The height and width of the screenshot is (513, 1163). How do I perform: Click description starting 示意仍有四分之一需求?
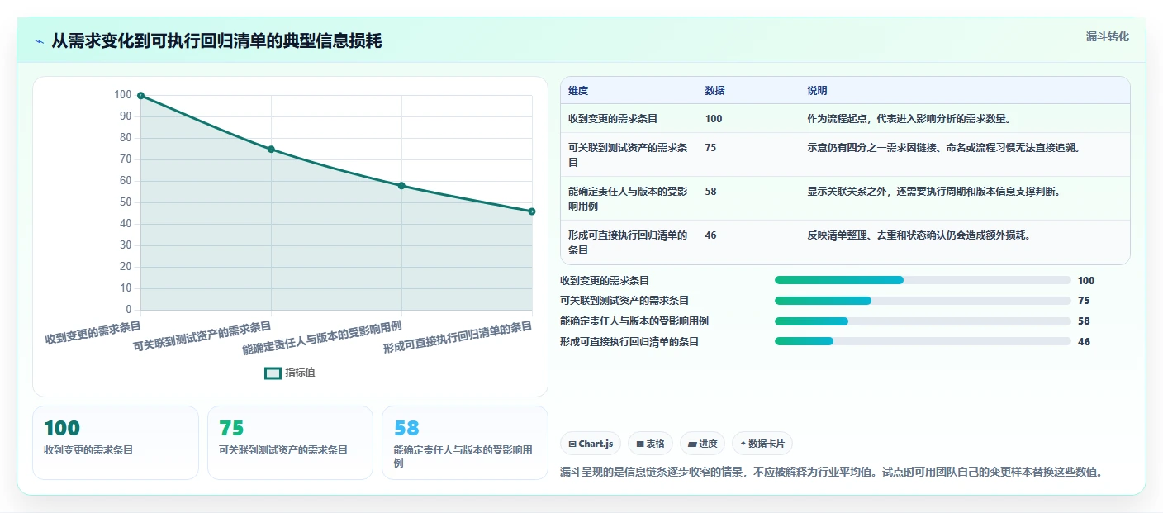tap(943, 148)
